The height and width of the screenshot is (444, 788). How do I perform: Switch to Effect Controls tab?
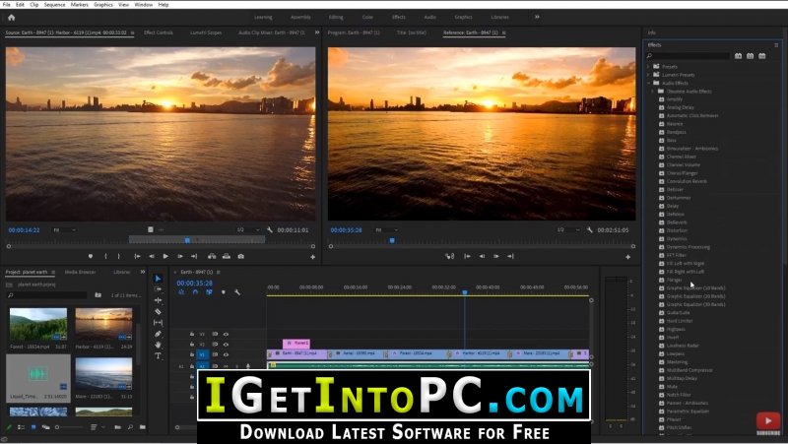click(159, 32)
